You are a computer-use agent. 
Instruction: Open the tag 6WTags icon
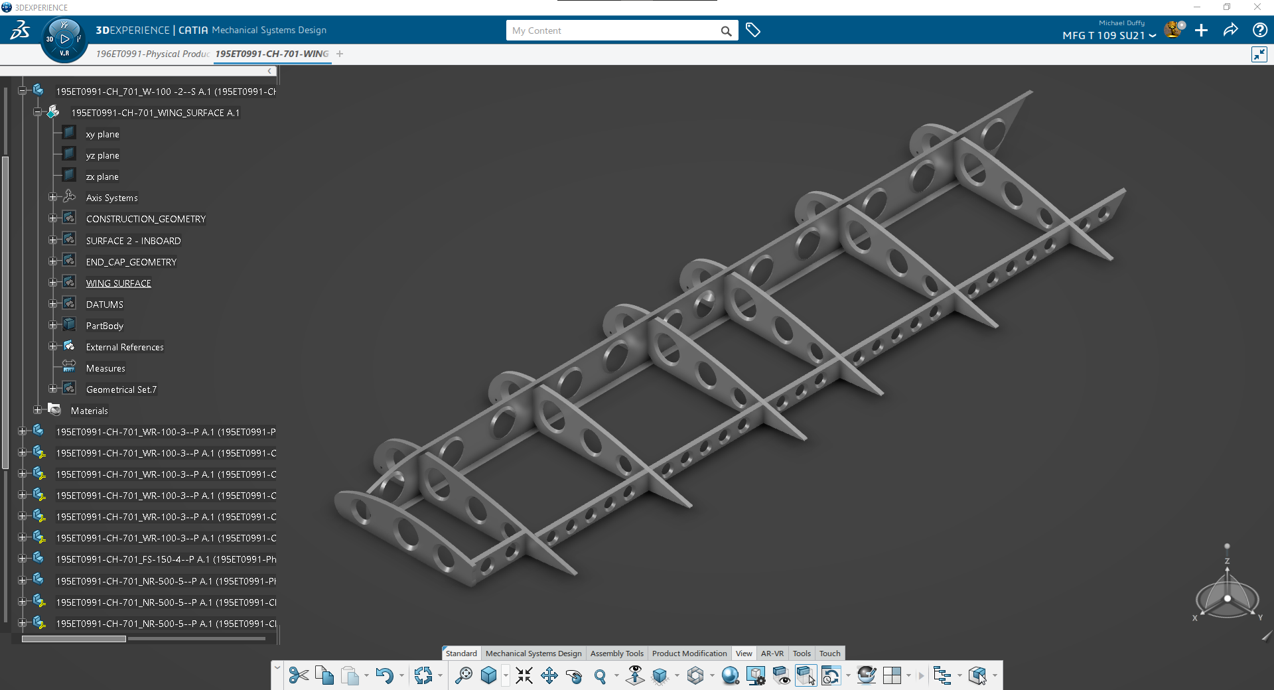click(753, 31)
